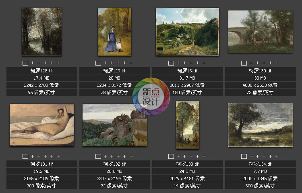Click the file name 柯罗13.tif
Image resolution: width=302 pixels, height=193 pixels.
[x=187, y=71]
